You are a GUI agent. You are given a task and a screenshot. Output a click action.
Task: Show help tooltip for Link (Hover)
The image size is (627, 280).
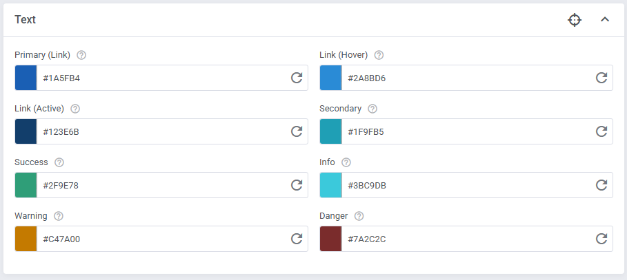point(379,55)
